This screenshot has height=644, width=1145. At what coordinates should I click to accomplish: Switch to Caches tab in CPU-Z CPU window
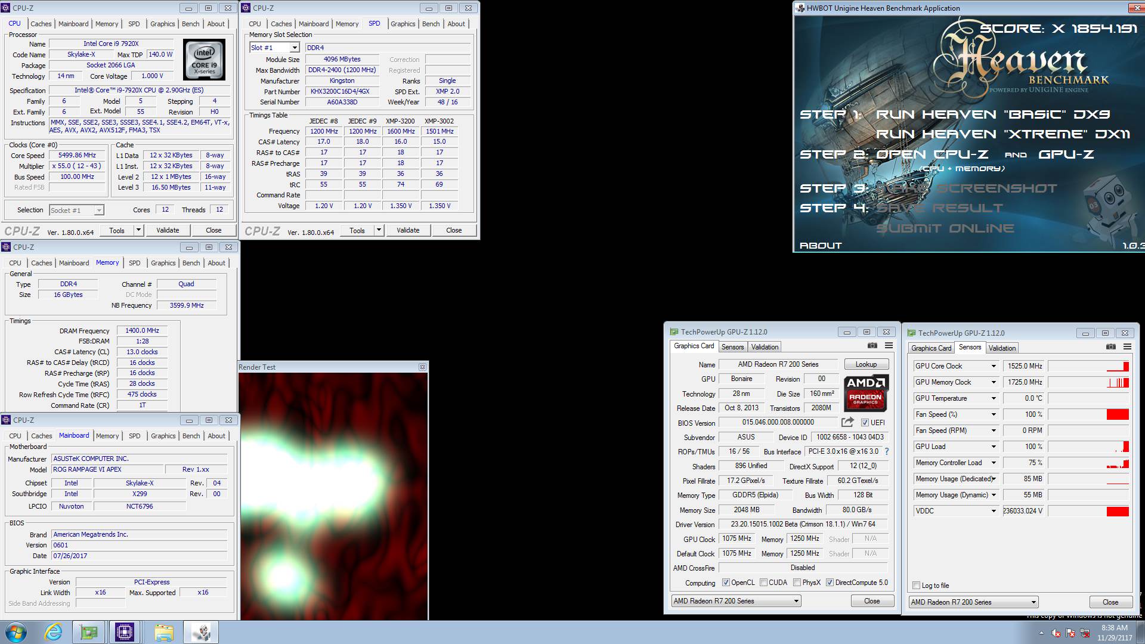tap(41, 24)
